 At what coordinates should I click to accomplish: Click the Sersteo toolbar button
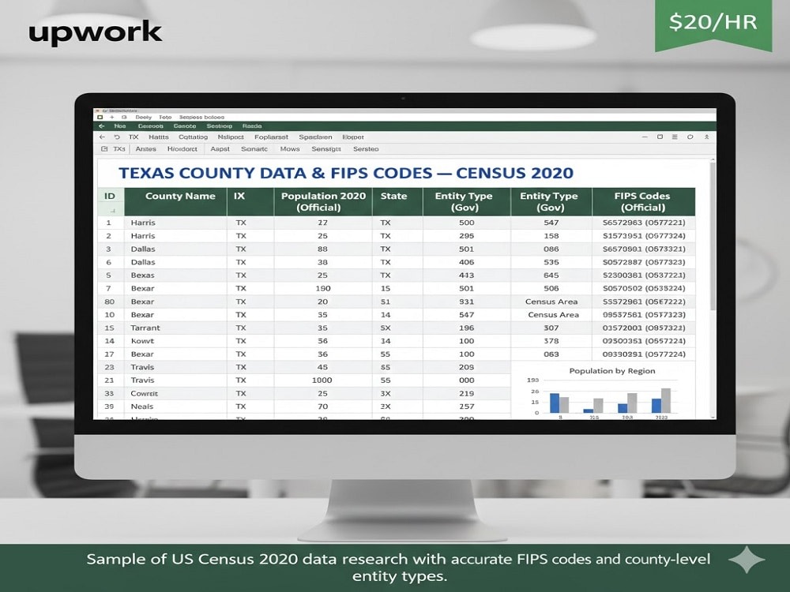point(366,149)
